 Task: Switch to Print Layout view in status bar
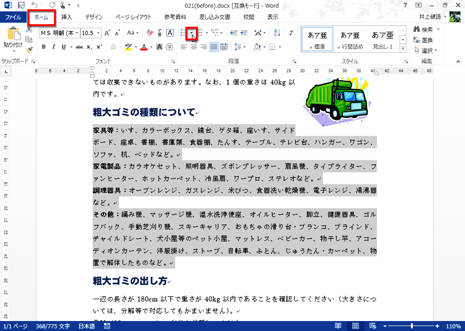coord(355,325)
